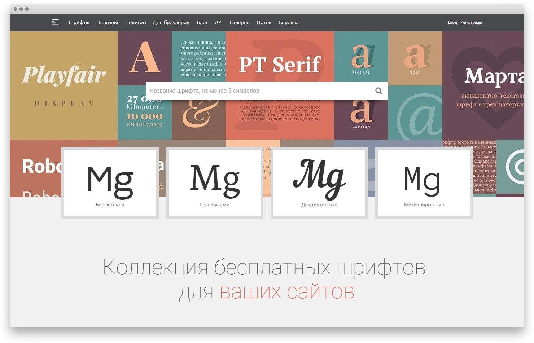Open the hamburger menu icon
The image size is (534, 343).
[x=55, y=22]
